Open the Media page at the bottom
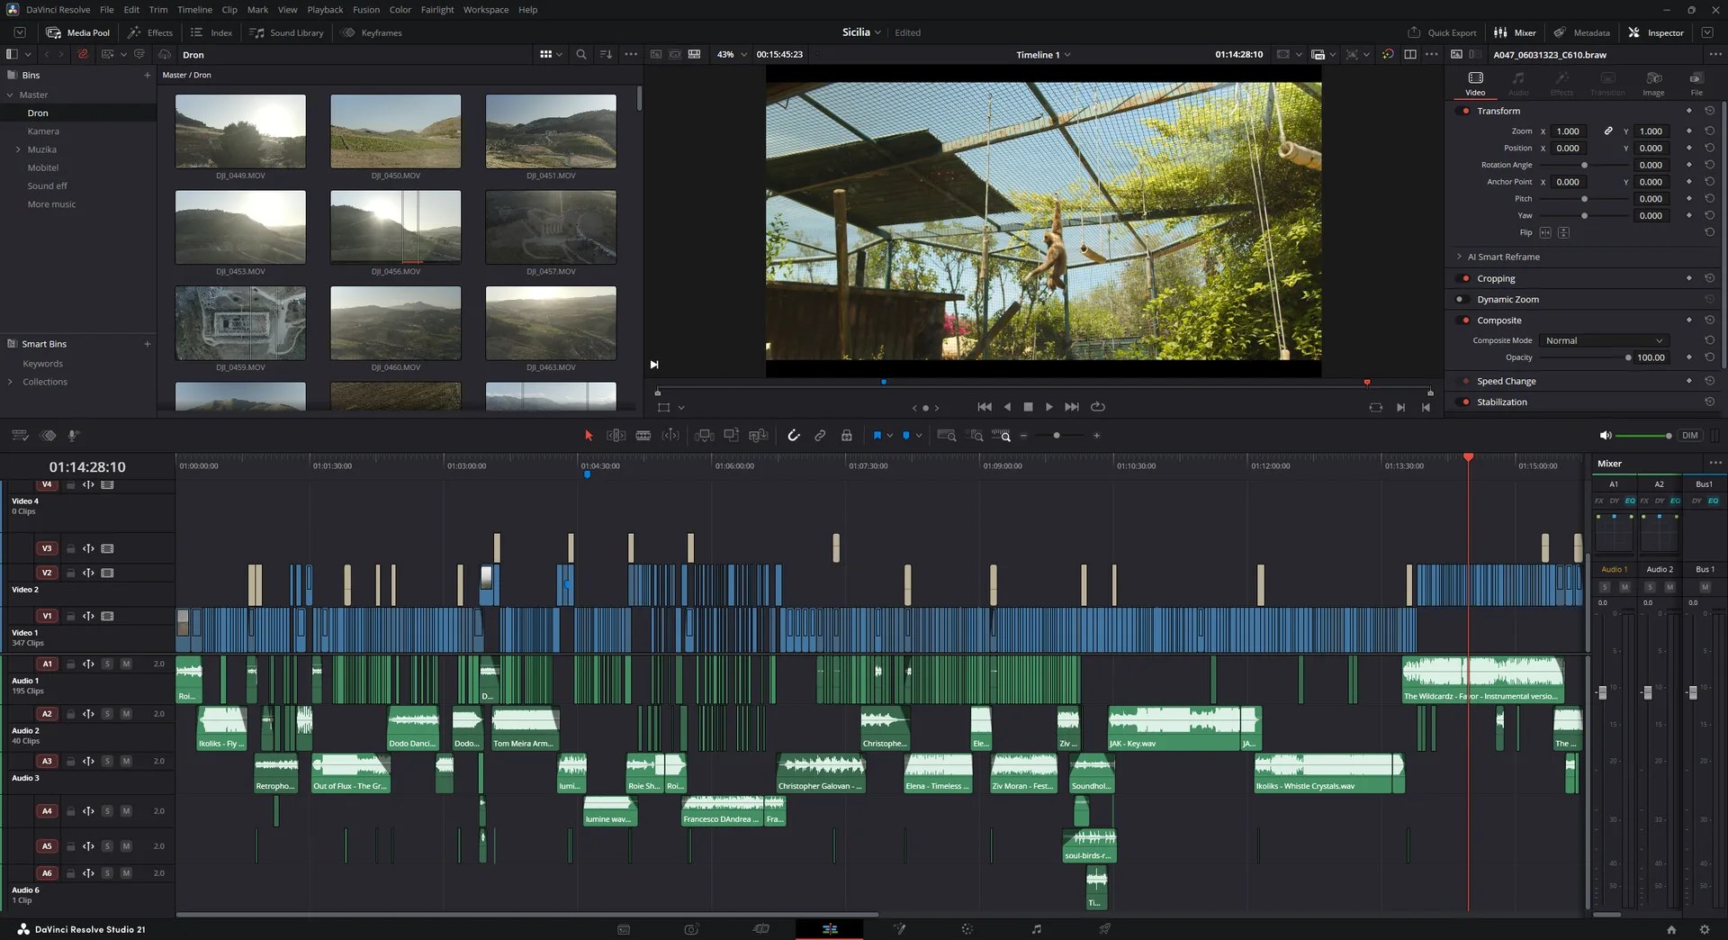This screenshot has height=940, width=1728. pyautogui.click(x=623, y=929)
